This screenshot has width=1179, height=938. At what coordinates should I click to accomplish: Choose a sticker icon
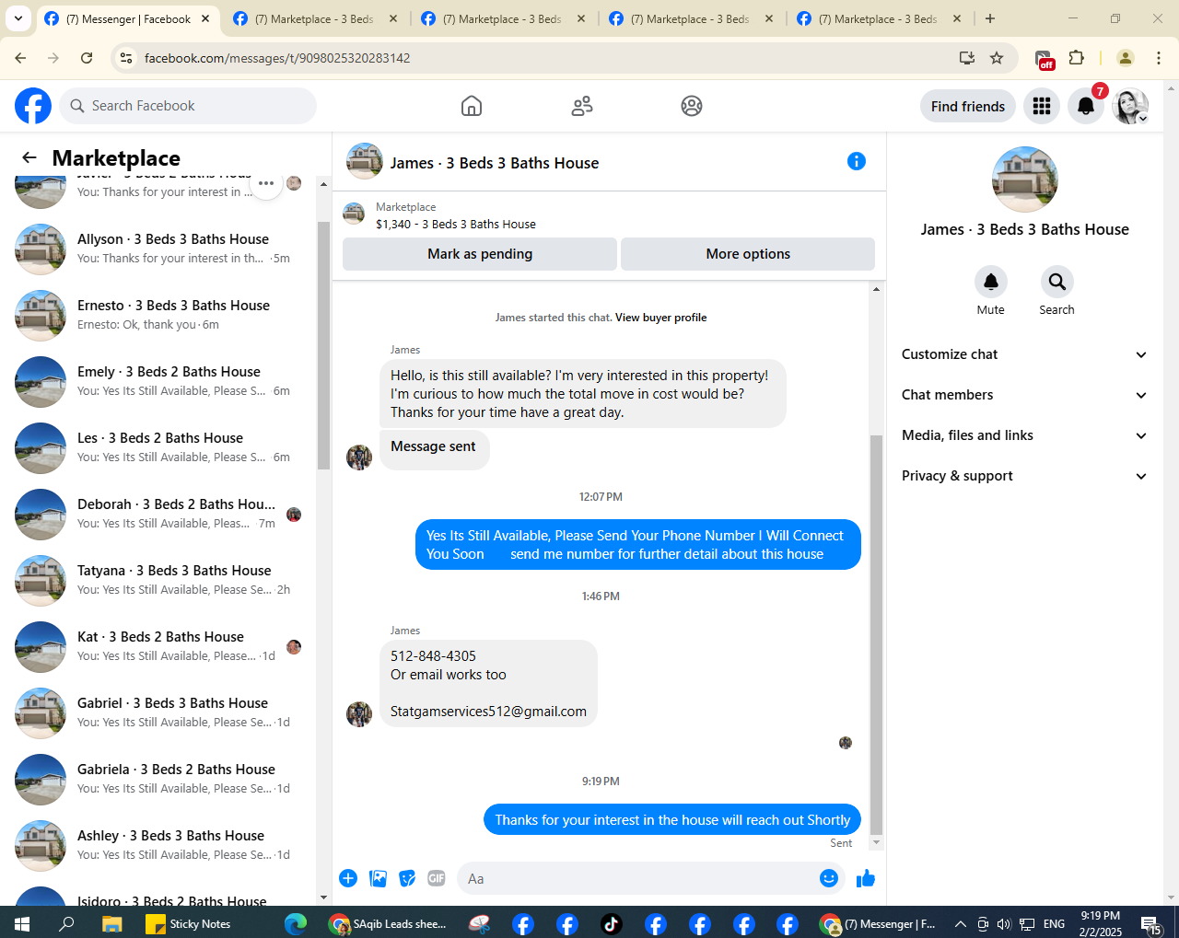click(x=407, y=878)
